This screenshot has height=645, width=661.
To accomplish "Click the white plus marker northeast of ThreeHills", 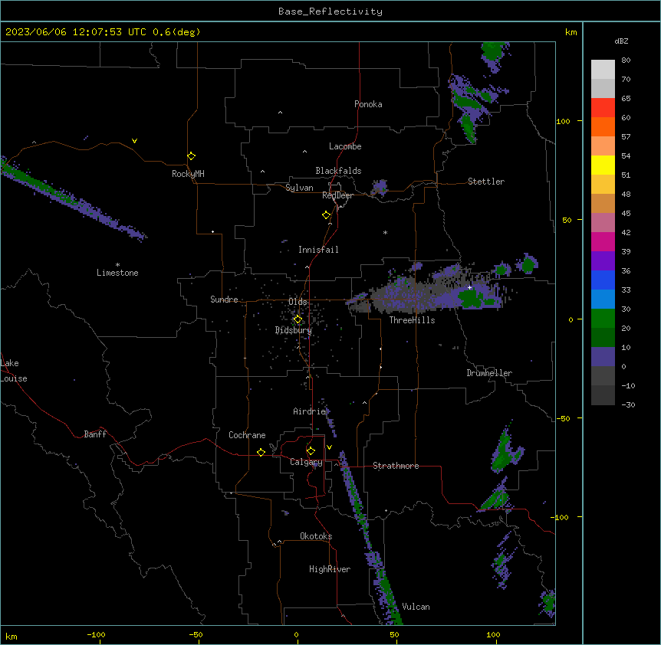I will [469, 287].
